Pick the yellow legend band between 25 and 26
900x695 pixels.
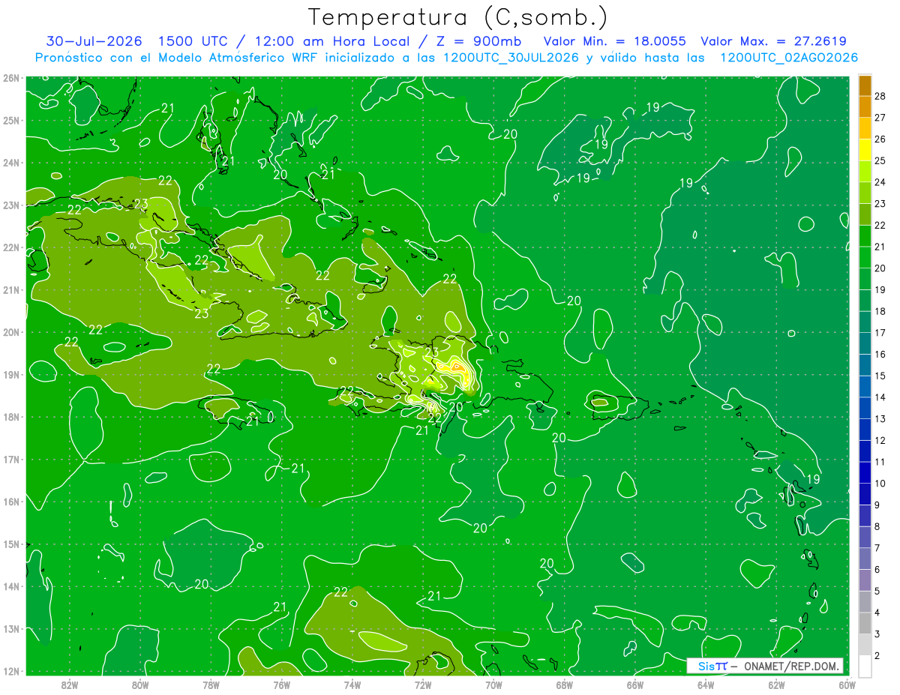[x=865, y=151]
